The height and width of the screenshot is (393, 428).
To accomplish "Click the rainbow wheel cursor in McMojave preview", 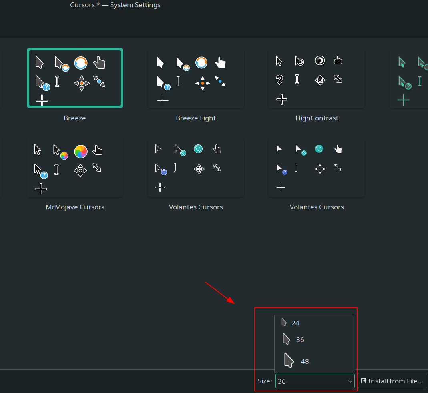I will tap(81, 151).
